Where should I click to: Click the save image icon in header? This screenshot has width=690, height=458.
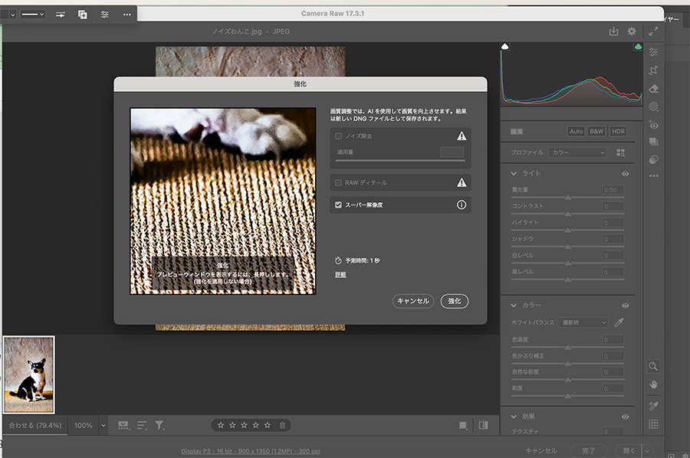[613, 31]
